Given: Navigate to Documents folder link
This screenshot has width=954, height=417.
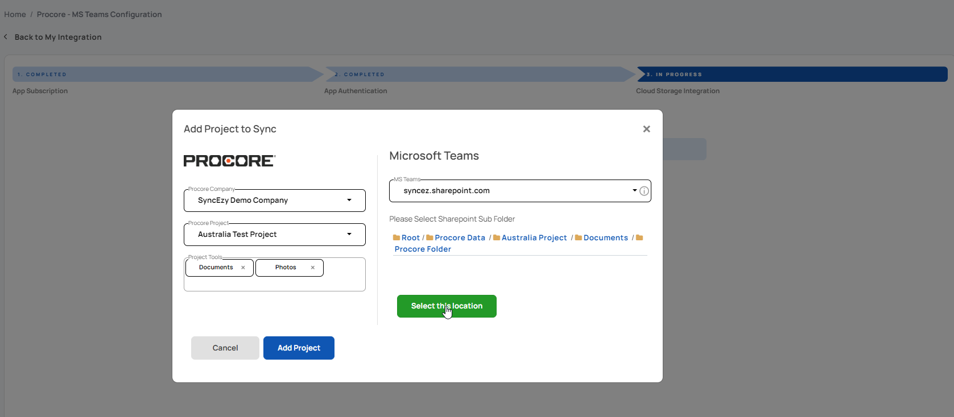Looking at the screenshot, I should (606, 238).
